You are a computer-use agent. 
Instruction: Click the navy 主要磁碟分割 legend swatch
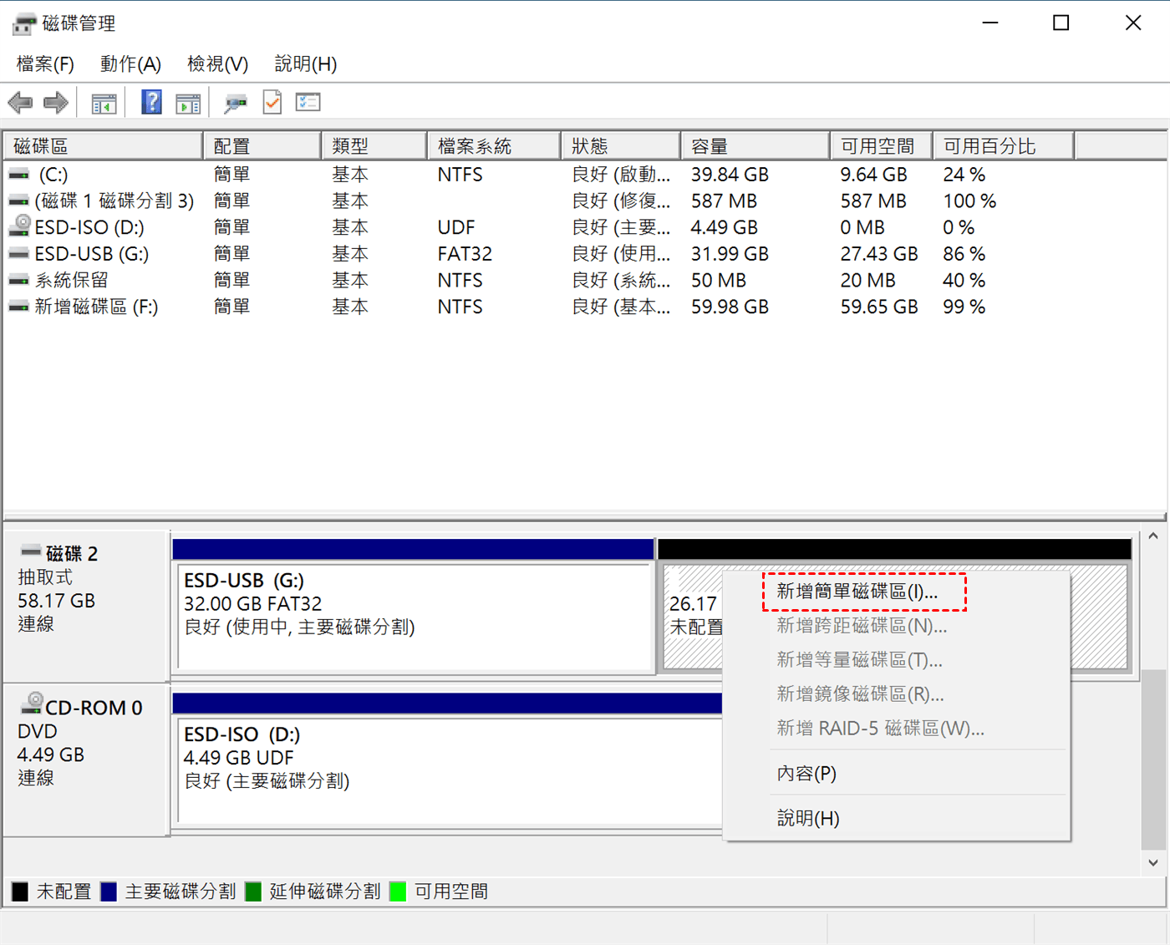(x=109, y=892)
